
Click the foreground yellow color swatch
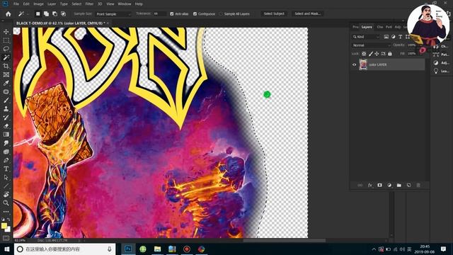[x=4, y=226]
